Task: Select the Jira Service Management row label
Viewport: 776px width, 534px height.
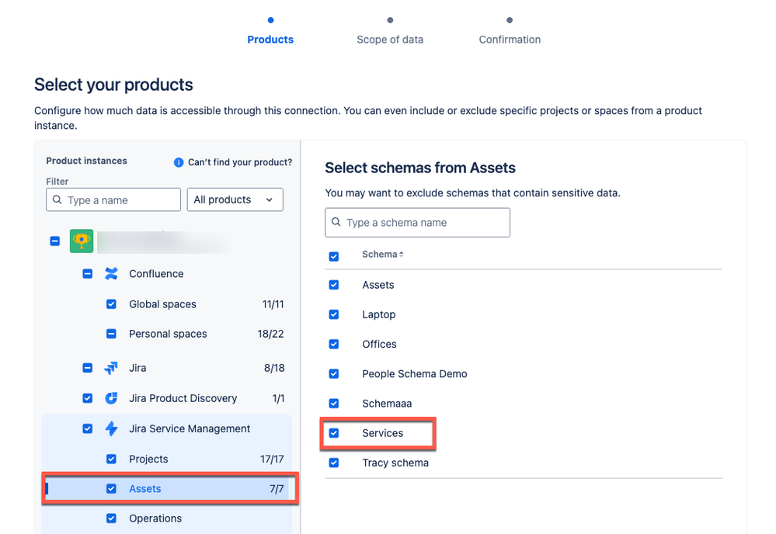Action: click(x=190, y=428)
